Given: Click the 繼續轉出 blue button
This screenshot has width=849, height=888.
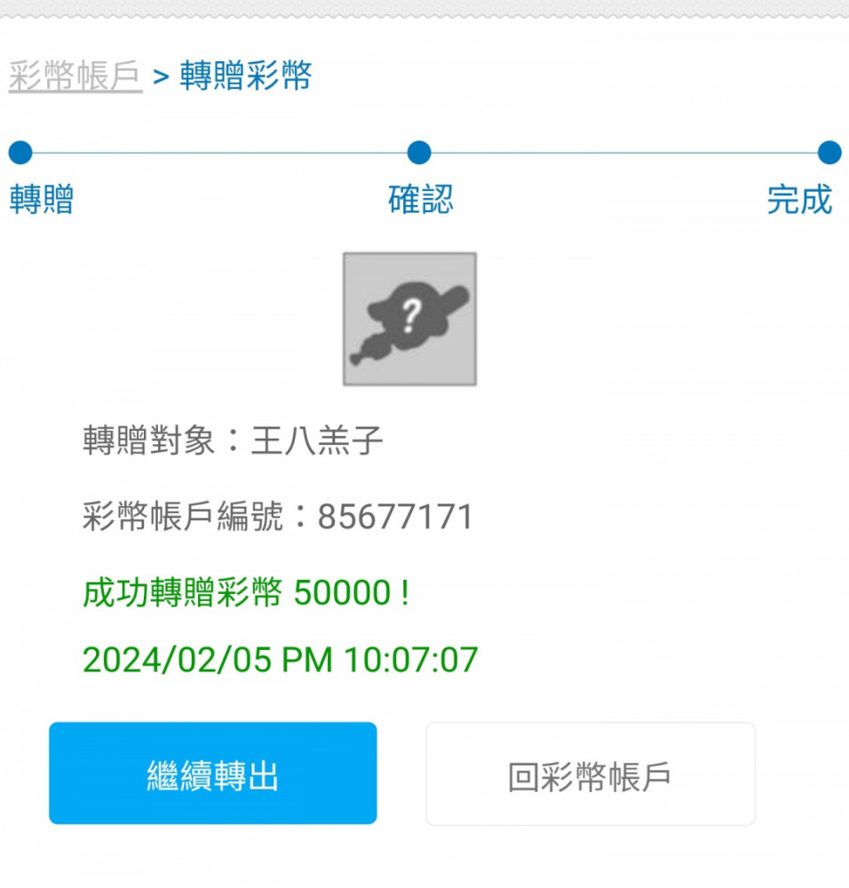Looking at the screenshot, I should 213,773.
